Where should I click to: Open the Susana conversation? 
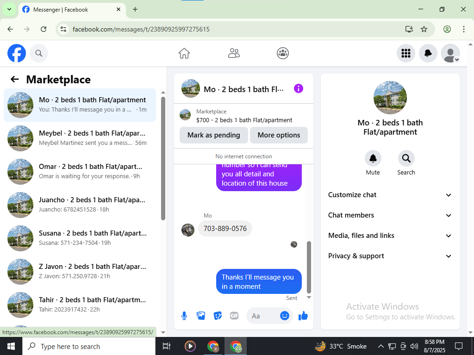coord(80,238)
